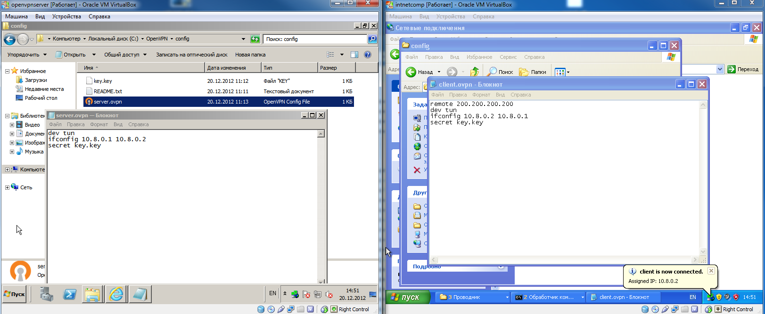Image resolution: width=765 pixels, height=314 pixels.
Task: Open Машина menu of intnetcomp VirtualBox window
Action: click(x=400, y=16)
